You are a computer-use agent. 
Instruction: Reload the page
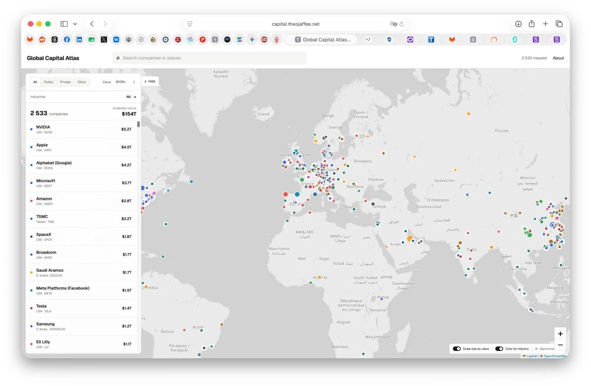click(x=402, y=24)
